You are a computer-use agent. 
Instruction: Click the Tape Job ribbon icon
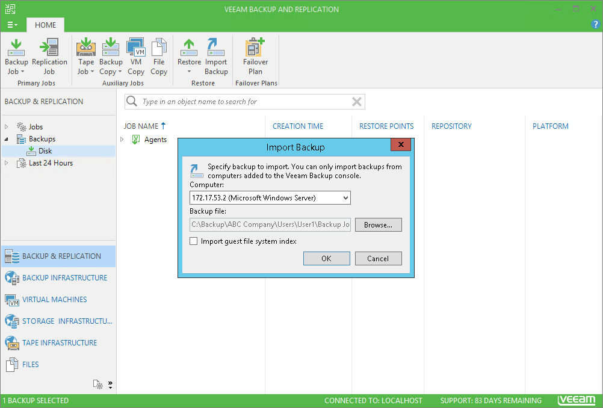[86, 47]
